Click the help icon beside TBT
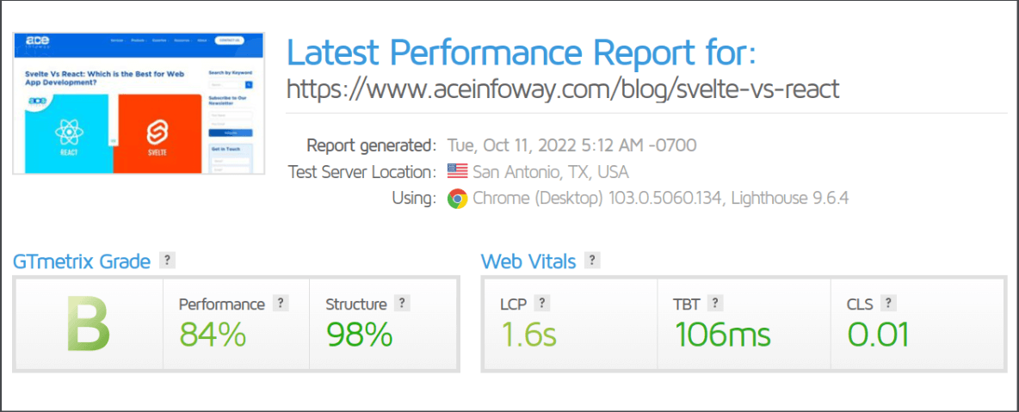Viewport: 1019px width, 412px height. coord(715,303)
